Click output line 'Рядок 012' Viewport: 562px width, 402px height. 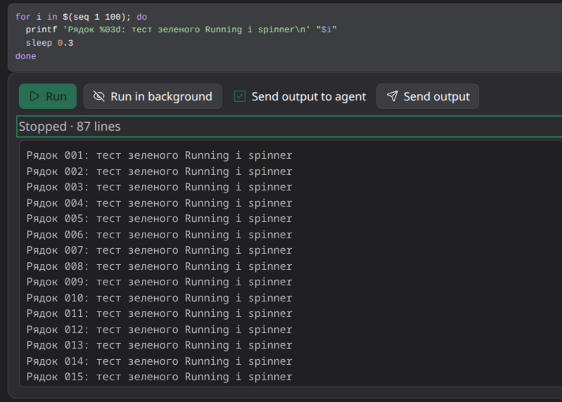(160, 330)
